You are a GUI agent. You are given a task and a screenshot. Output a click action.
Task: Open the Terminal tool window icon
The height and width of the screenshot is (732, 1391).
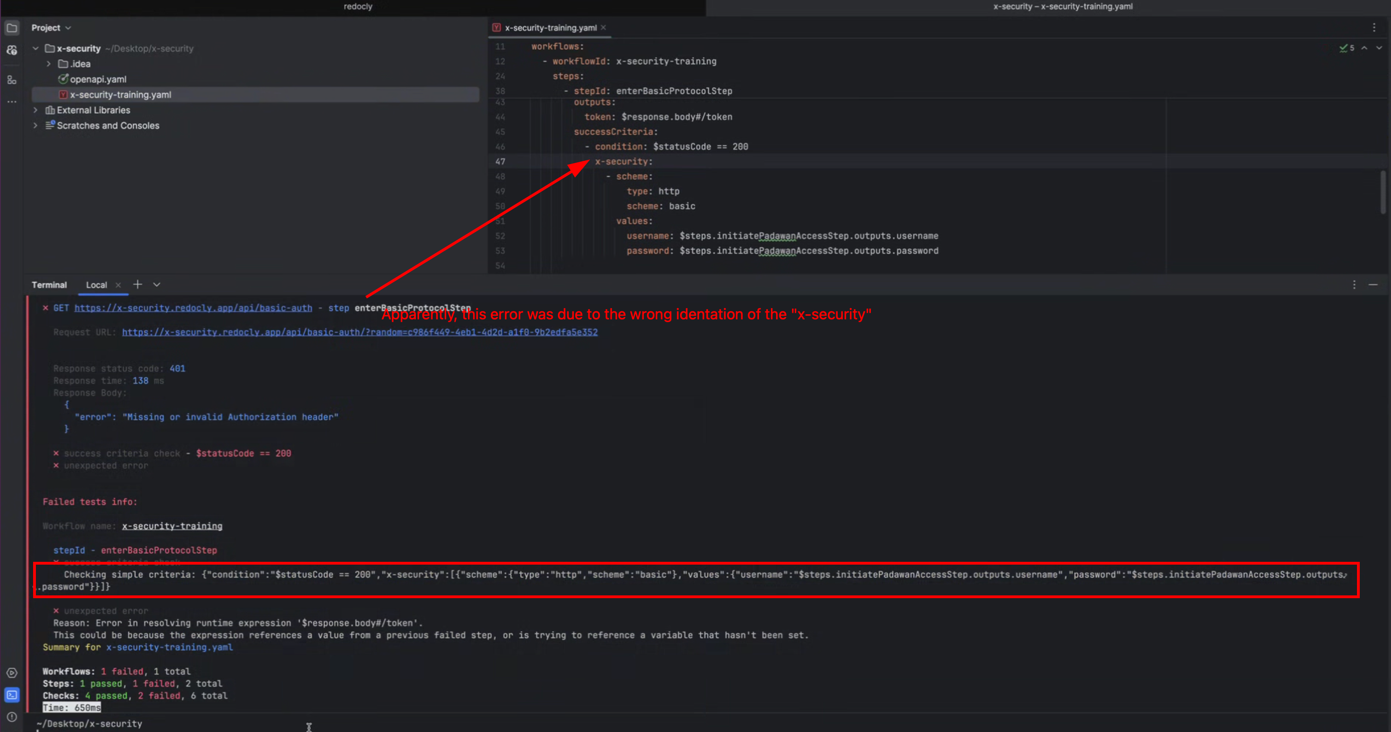tap(12, 695)
